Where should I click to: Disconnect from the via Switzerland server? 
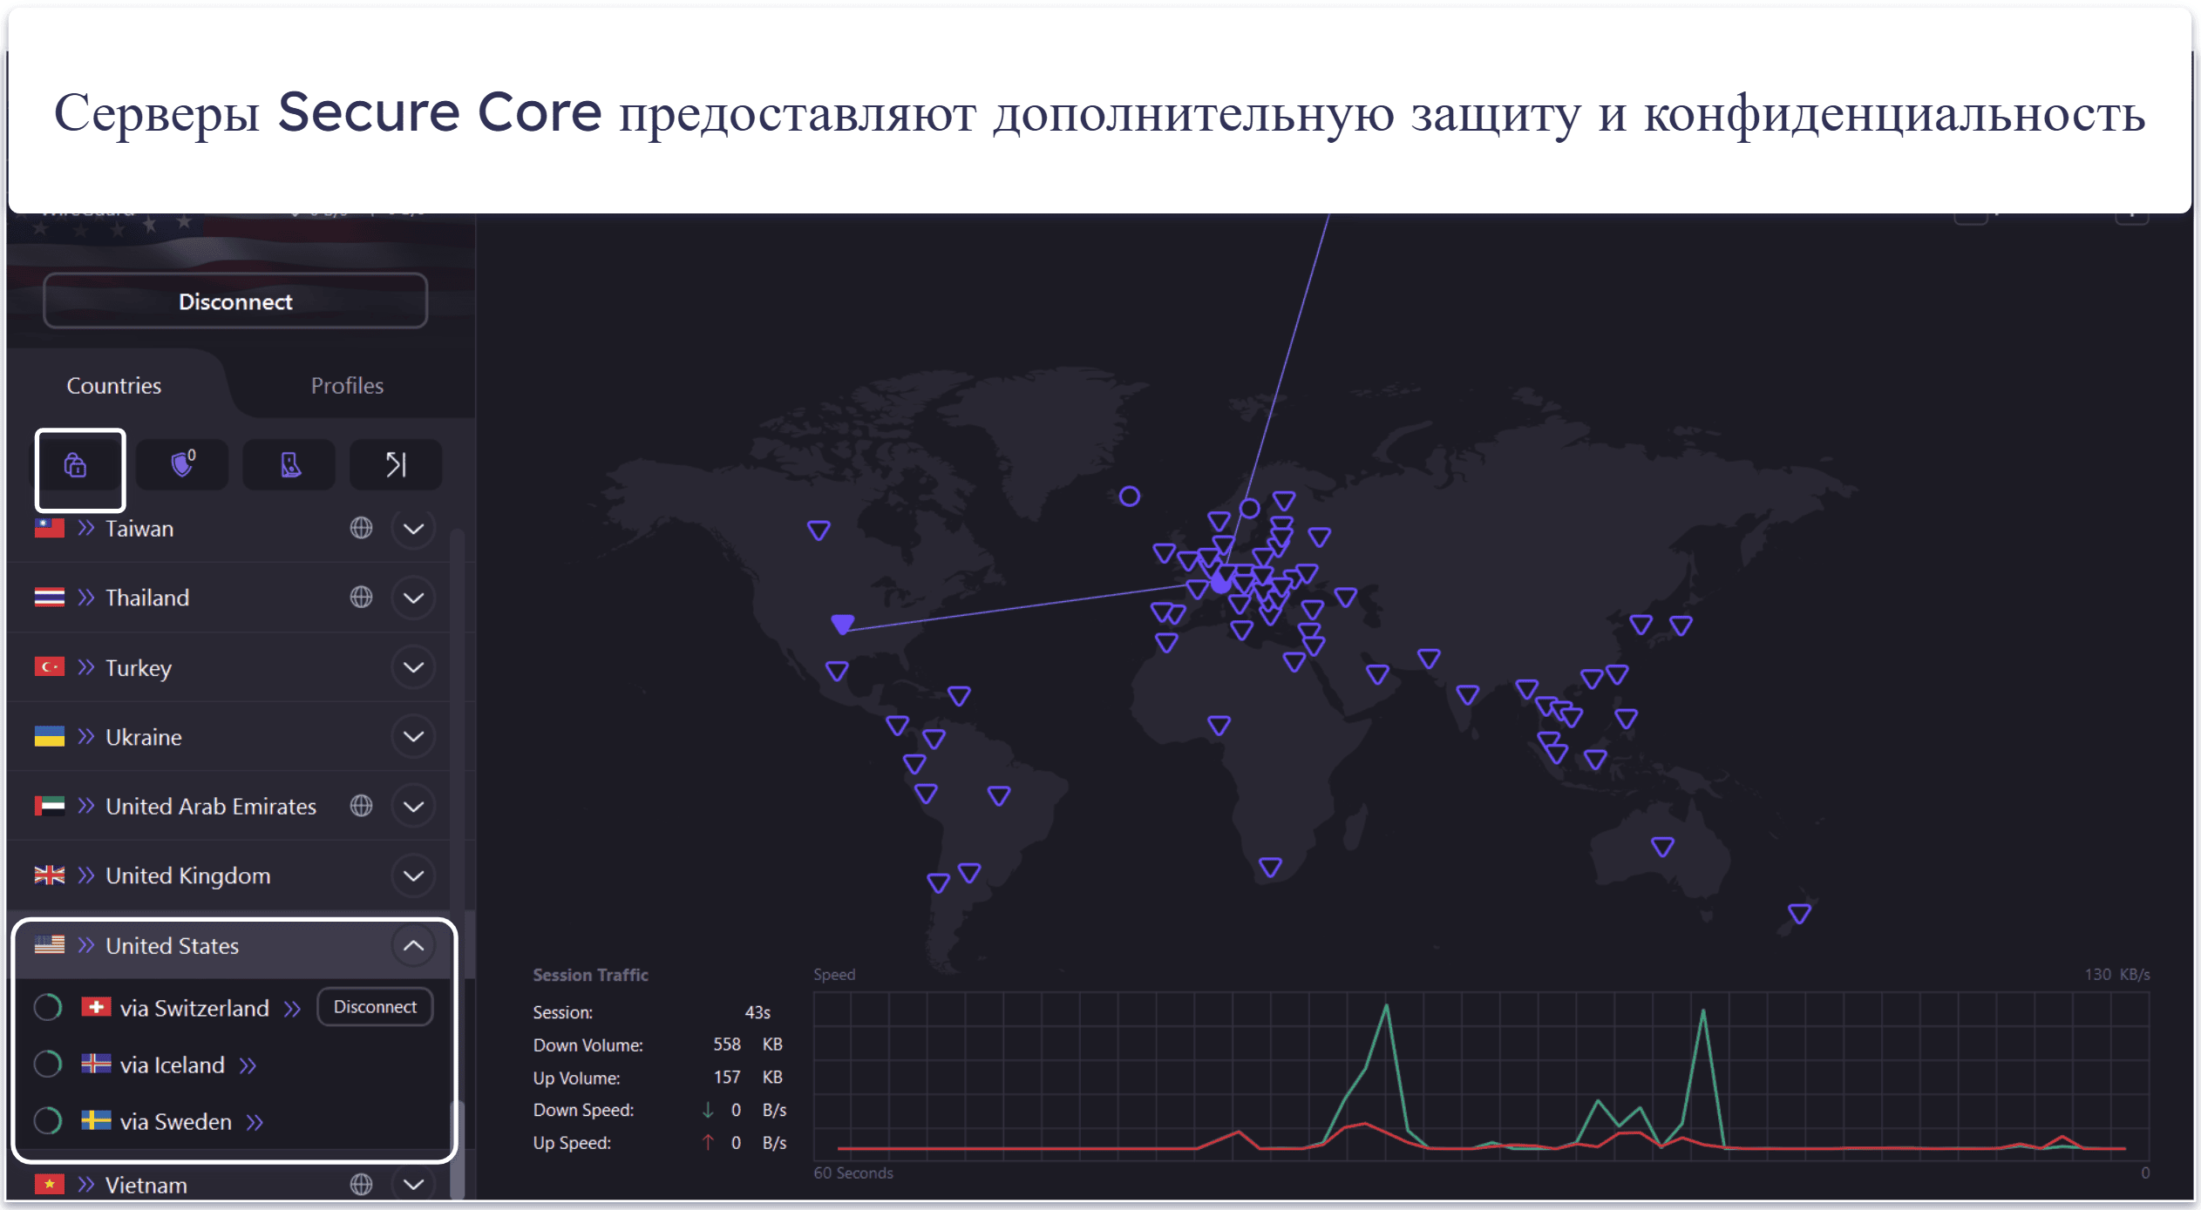[375, 1007]
